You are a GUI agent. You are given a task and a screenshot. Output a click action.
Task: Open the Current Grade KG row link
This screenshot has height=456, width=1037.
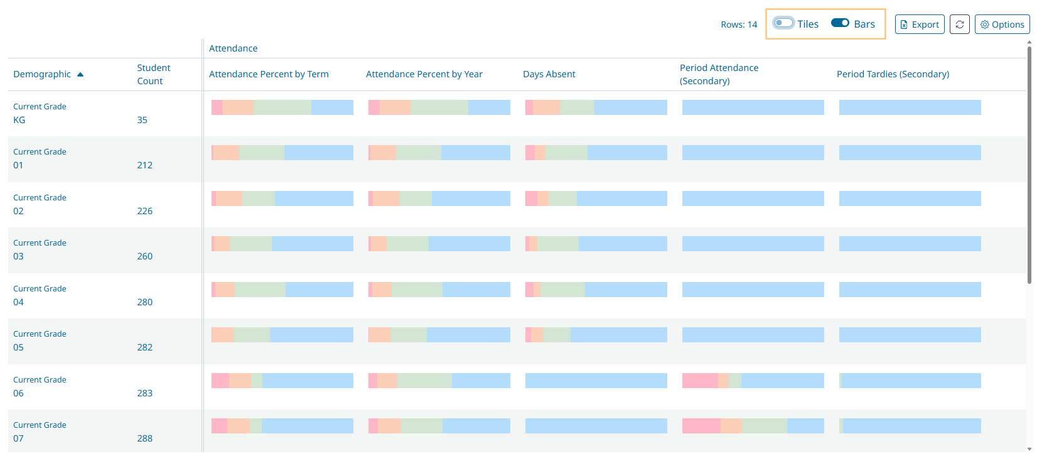point(19,120)
